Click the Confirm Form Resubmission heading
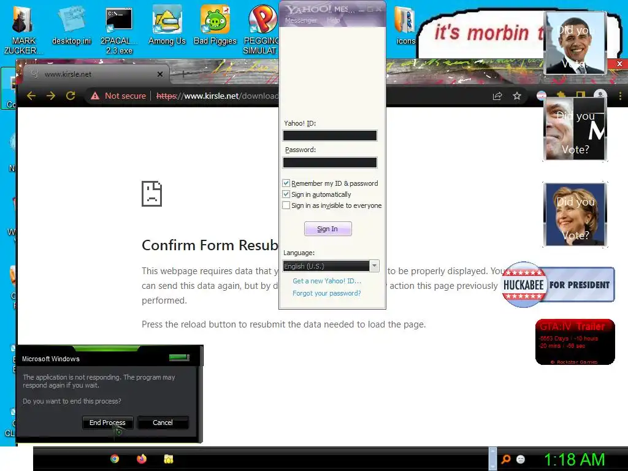628x471 pixels. point(210,245)
